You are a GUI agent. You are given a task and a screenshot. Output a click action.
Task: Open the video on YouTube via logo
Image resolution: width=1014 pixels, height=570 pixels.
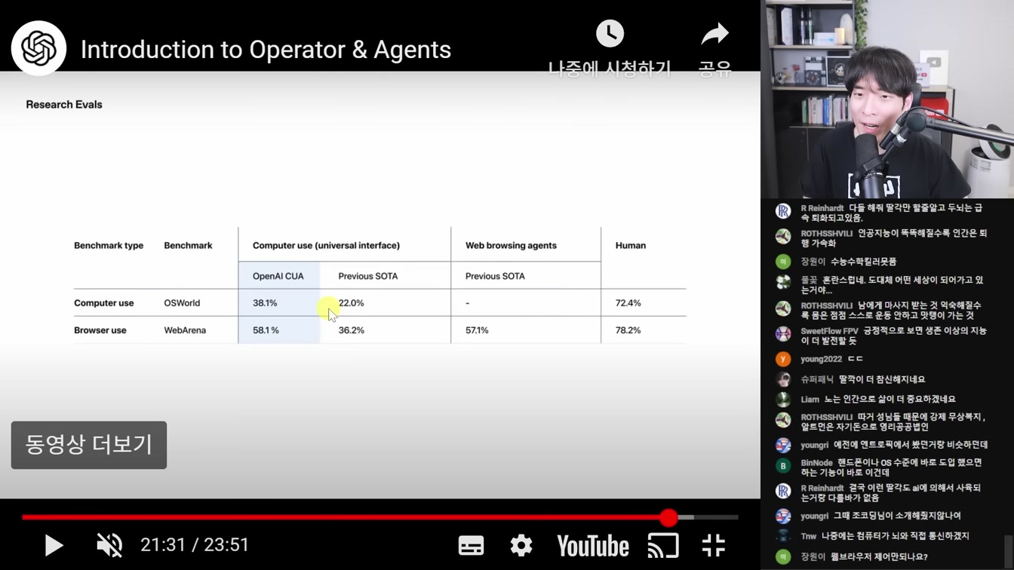click(x=592, y=546)
